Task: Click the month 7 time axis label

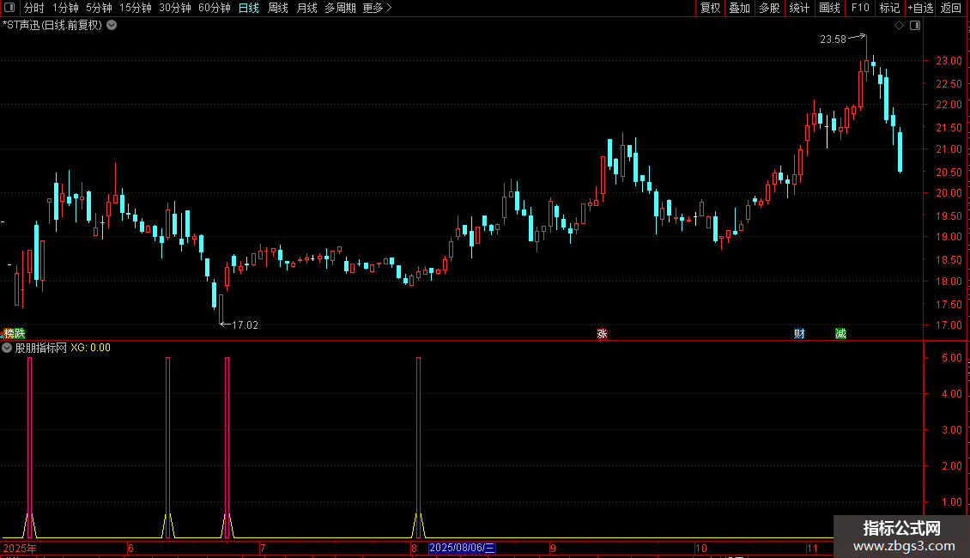Action: (263, 548)
